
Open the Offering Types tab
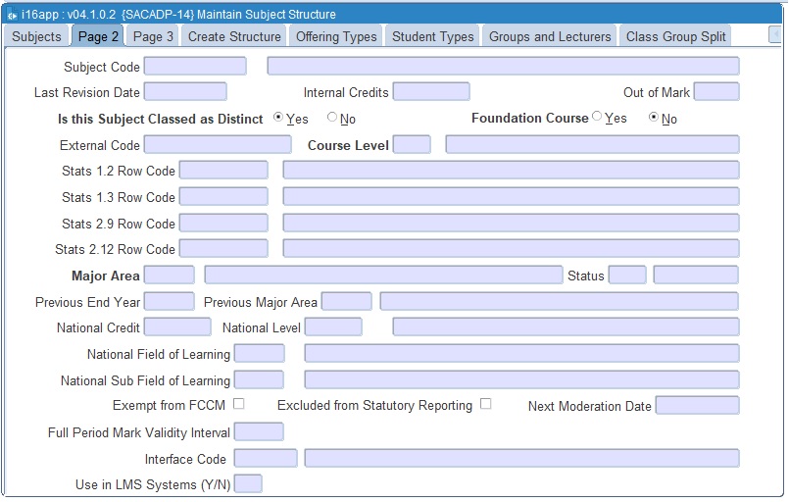(x=336, y=36)
